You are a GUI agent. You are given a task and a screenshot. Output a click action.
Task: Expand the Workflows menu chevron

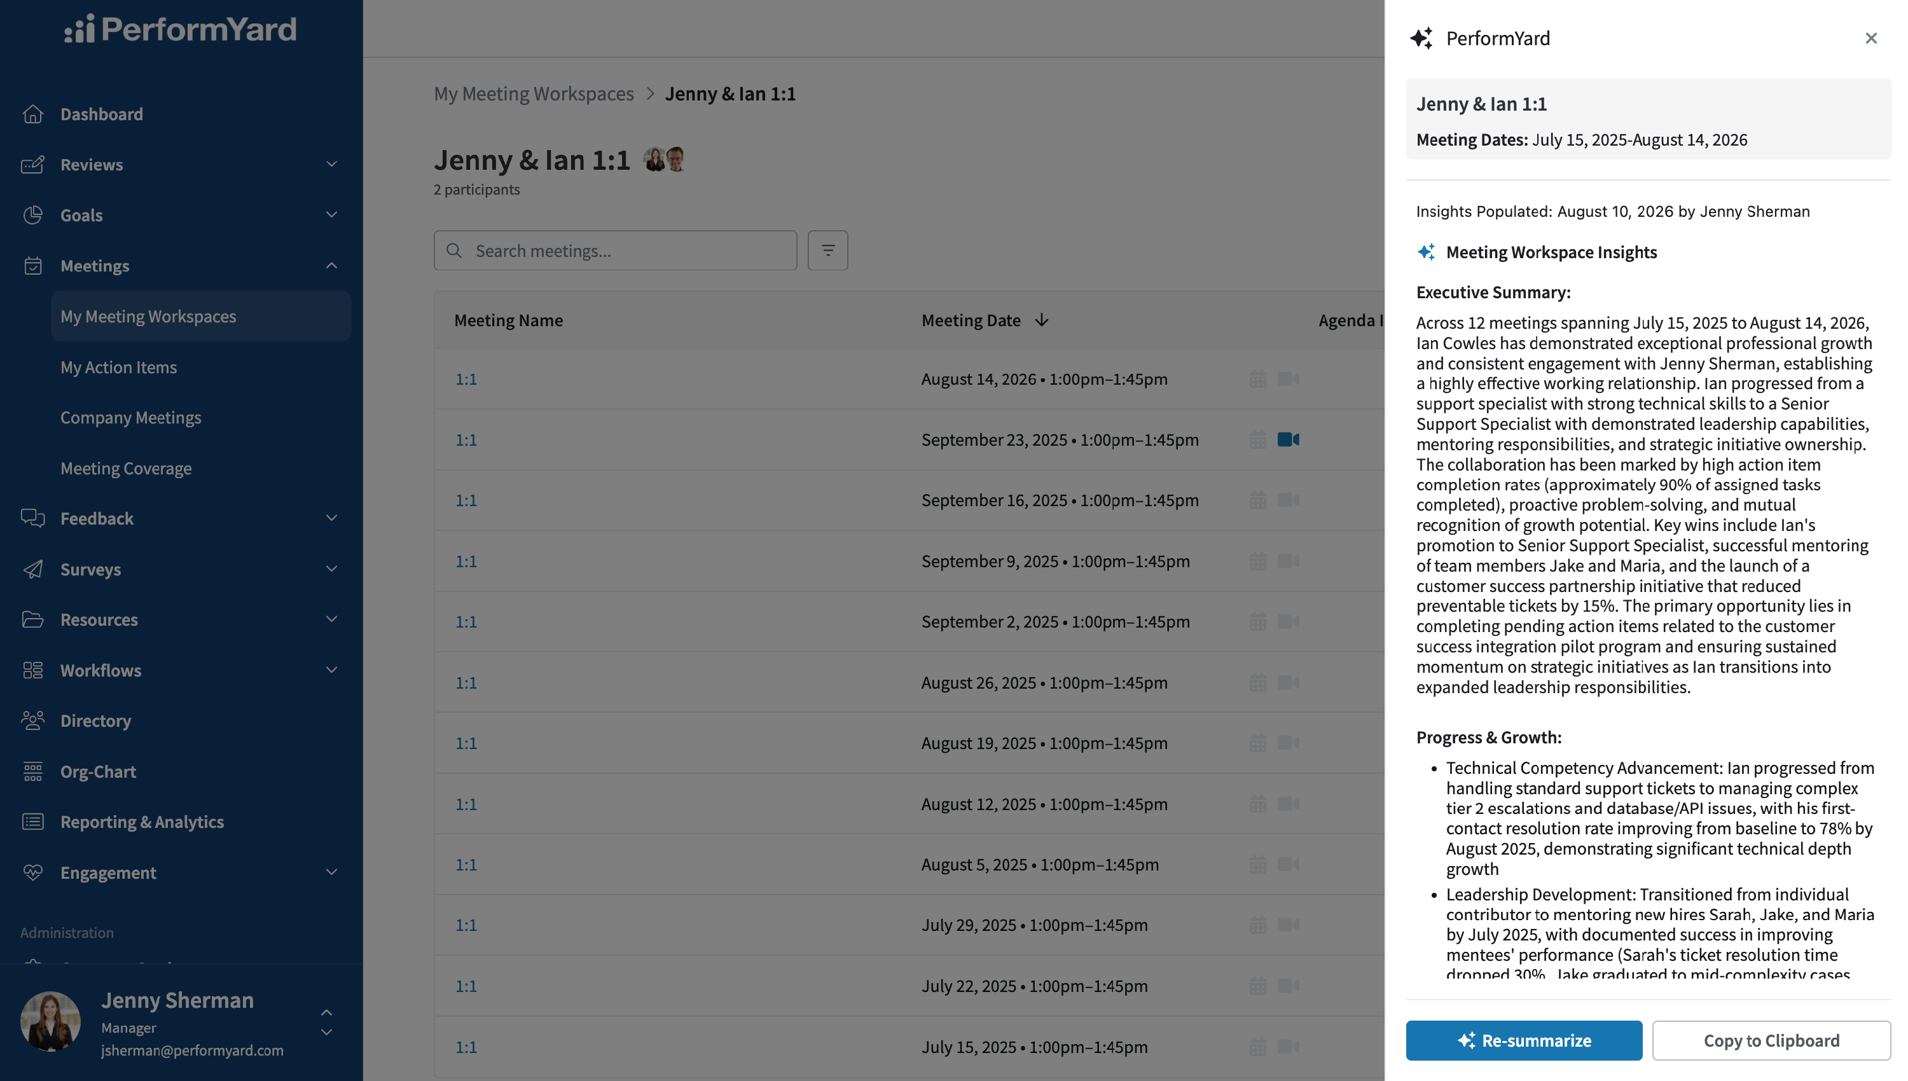332,670
